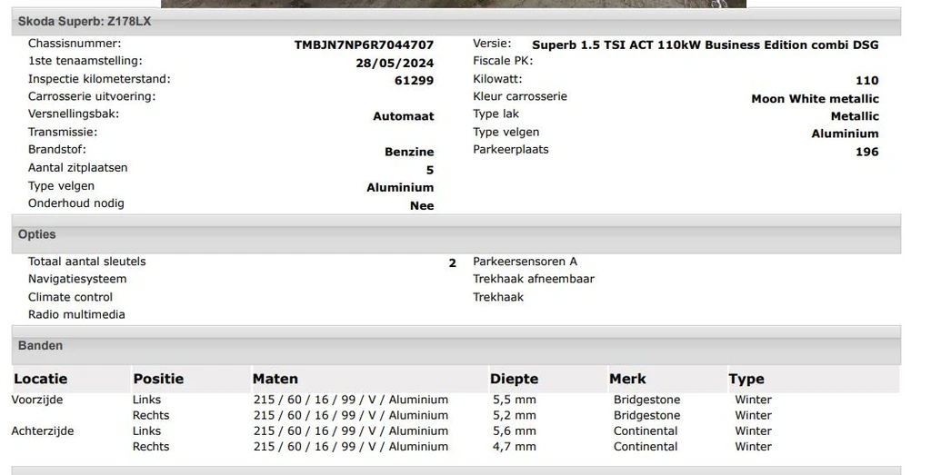
Task: Select the Locatie column header
Action: (x=40, y=379)
